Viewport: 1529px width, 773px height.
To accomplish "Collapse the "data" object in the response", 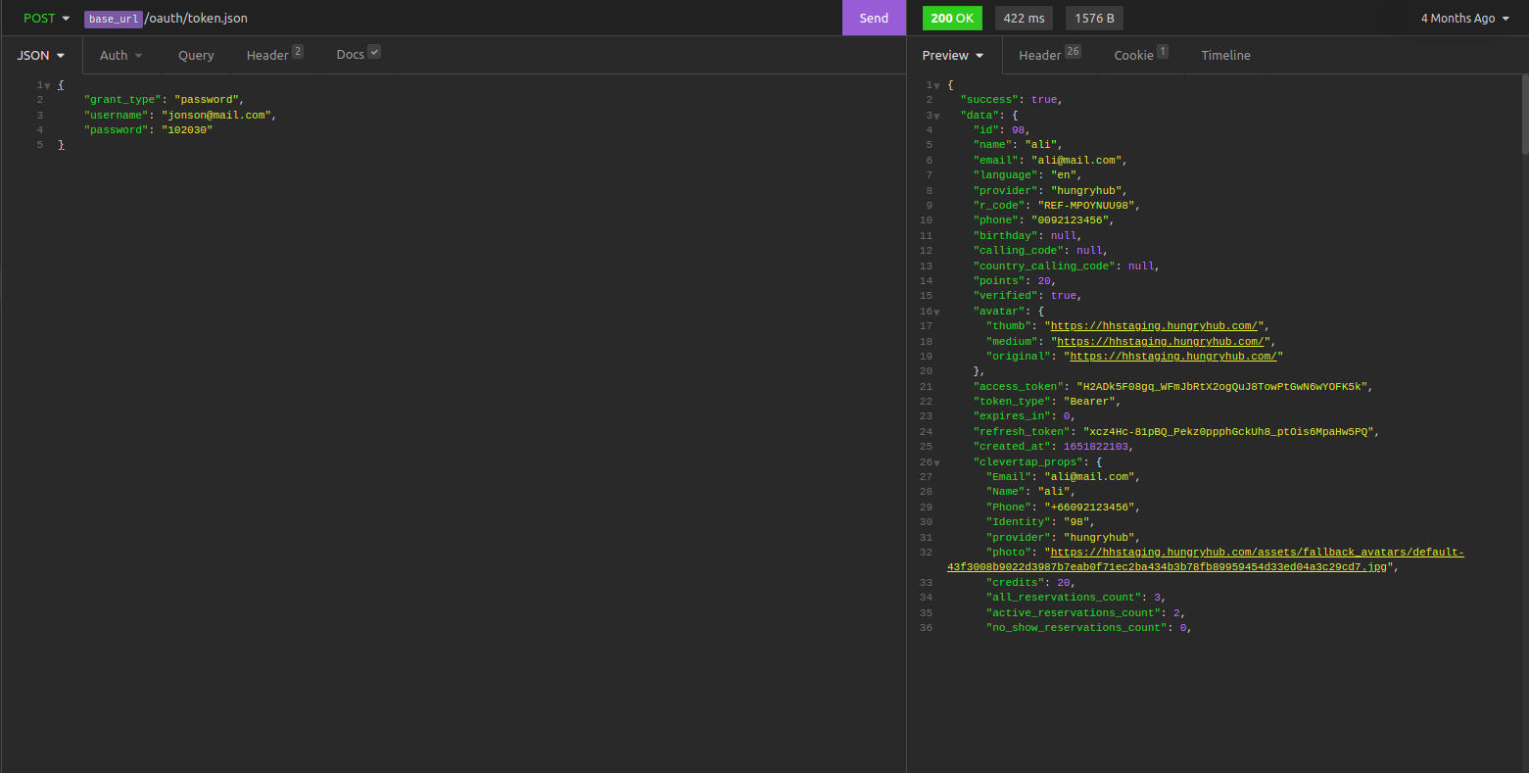I will point(936,117).
